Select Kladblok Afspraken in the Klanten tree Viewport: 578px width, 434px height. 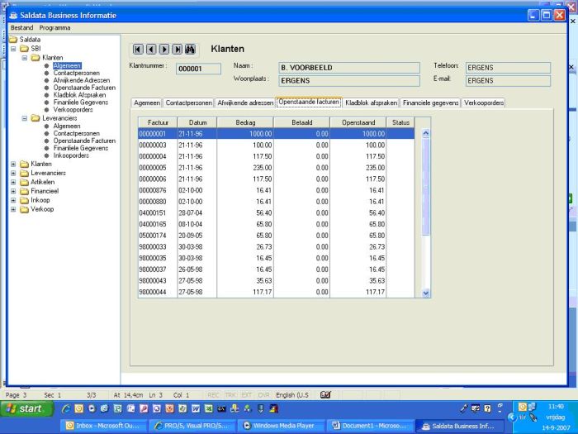(x=79, y=95)
